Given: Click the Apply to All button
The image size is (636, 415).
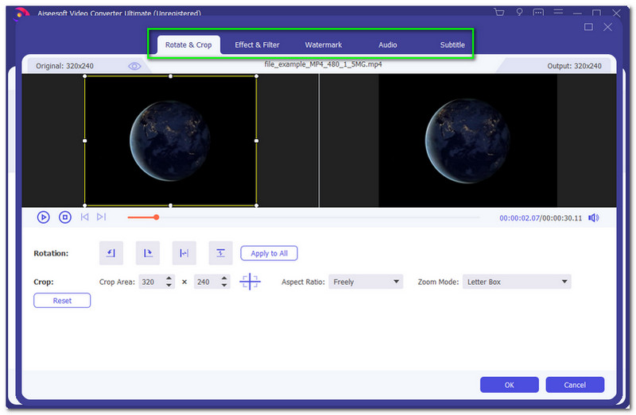Looking at the screenshot, I should coord(269,253).
